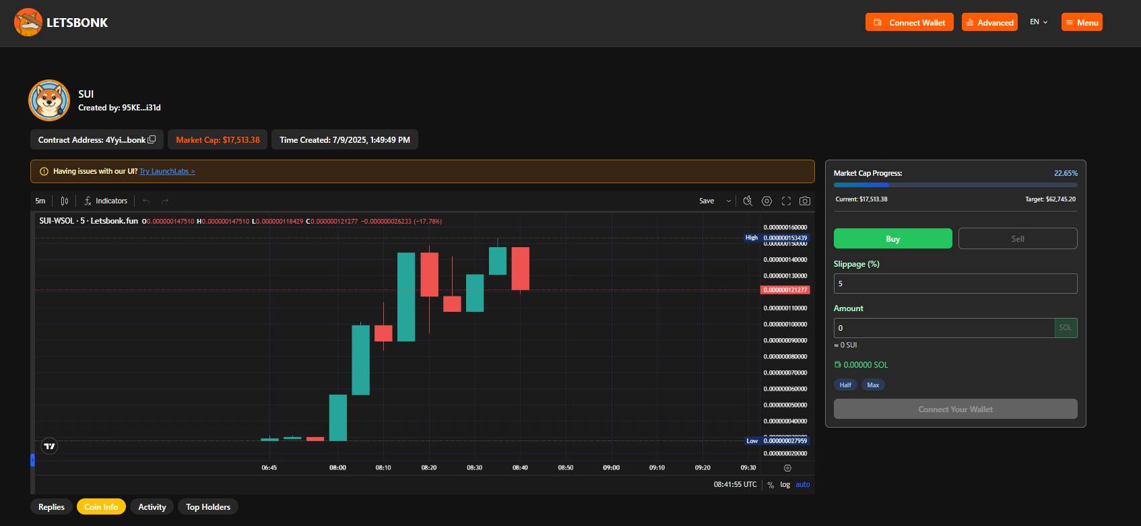Viewport: 1141px width, 526px height.
Task: Save the chart layout
Action: coord(707,201)
